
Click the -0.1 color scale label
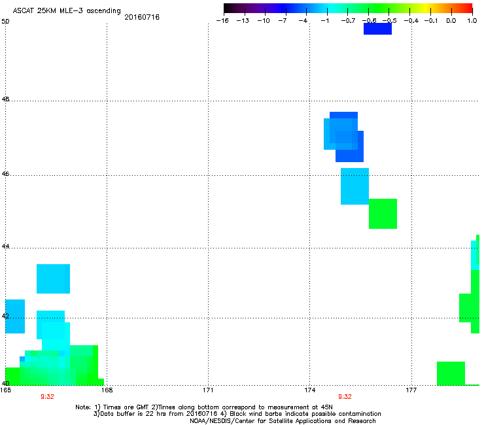[x=430, y=21]
